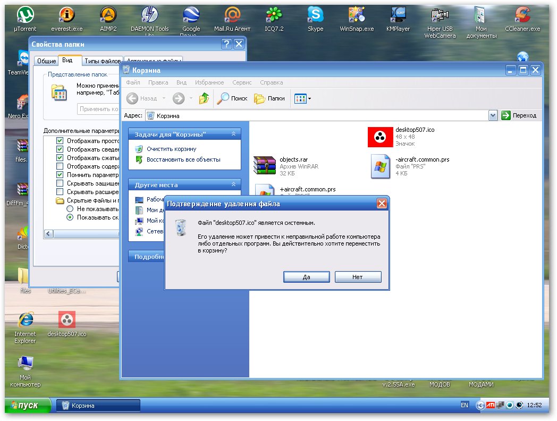The height and width of the screenshot is (421, 557).
Task: Click the left scroll arrow in settings list
Action: tap(49, 233)
